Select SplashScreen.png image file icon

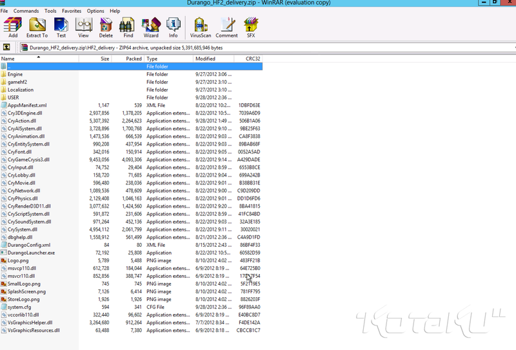click(4, 291)
